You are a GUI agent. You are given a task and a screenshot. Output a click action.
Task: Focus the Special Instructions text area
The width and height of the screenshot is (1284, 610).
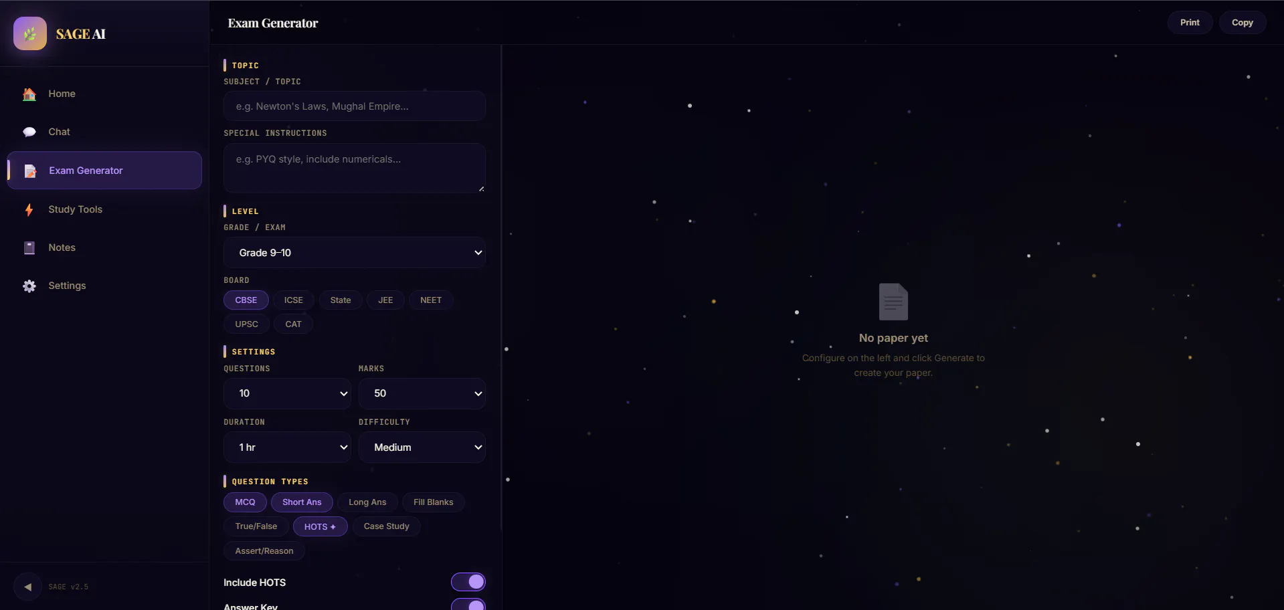(355, 168)
